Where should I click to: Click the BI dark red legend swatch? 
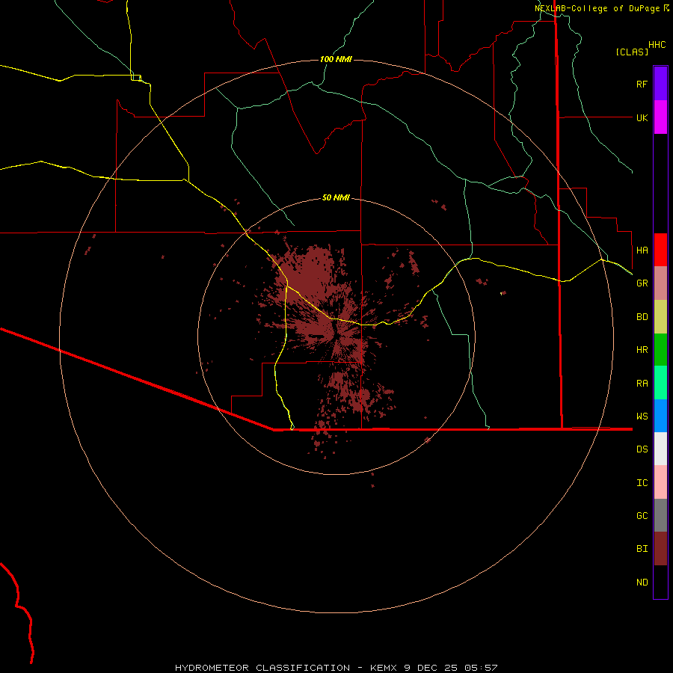click(660, 549)
